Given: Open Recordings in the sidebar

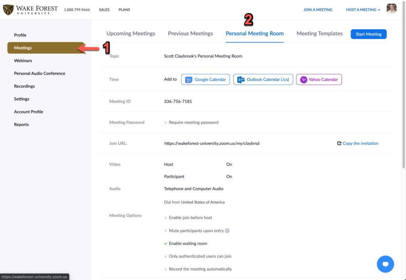Looking at the screenshot, I should [25, 86].
